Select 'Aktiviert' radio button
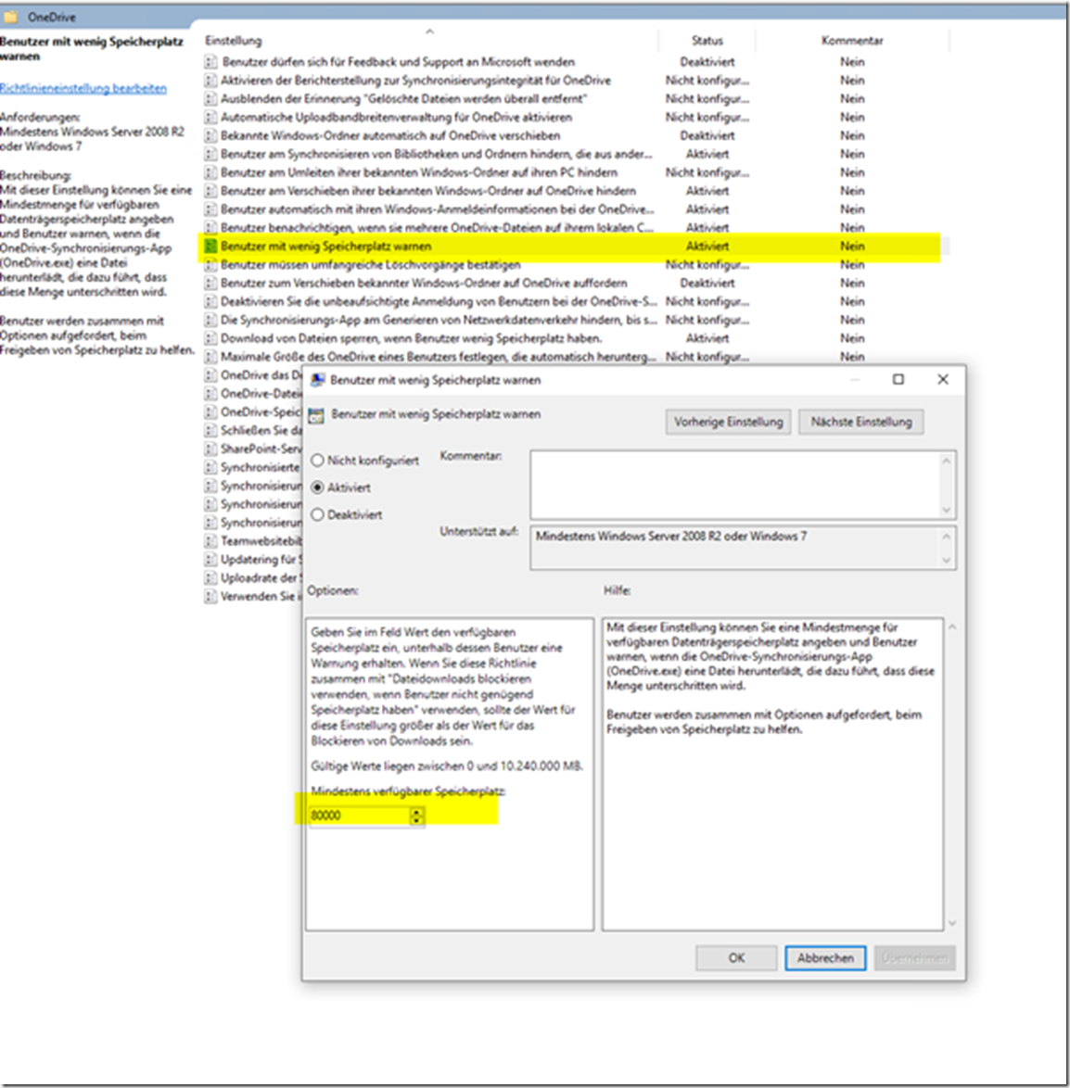This screenshot has height=1088, width=1070. coord(317,487)
